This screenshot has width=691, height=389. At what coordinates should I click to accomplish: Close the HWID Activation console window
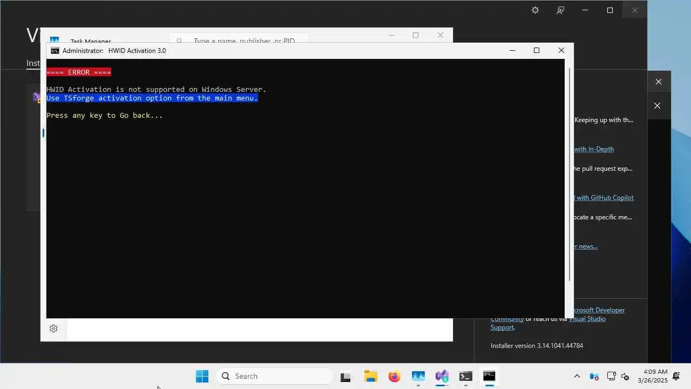coord(561,50)
